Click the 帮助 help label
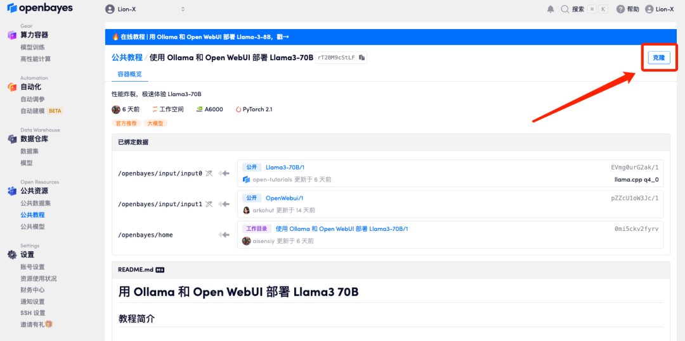 click(x=633, y=9)
